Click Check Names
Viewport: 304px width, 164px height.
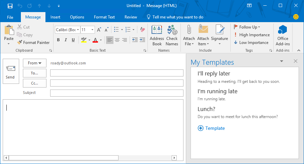click(x=172, y=35)
